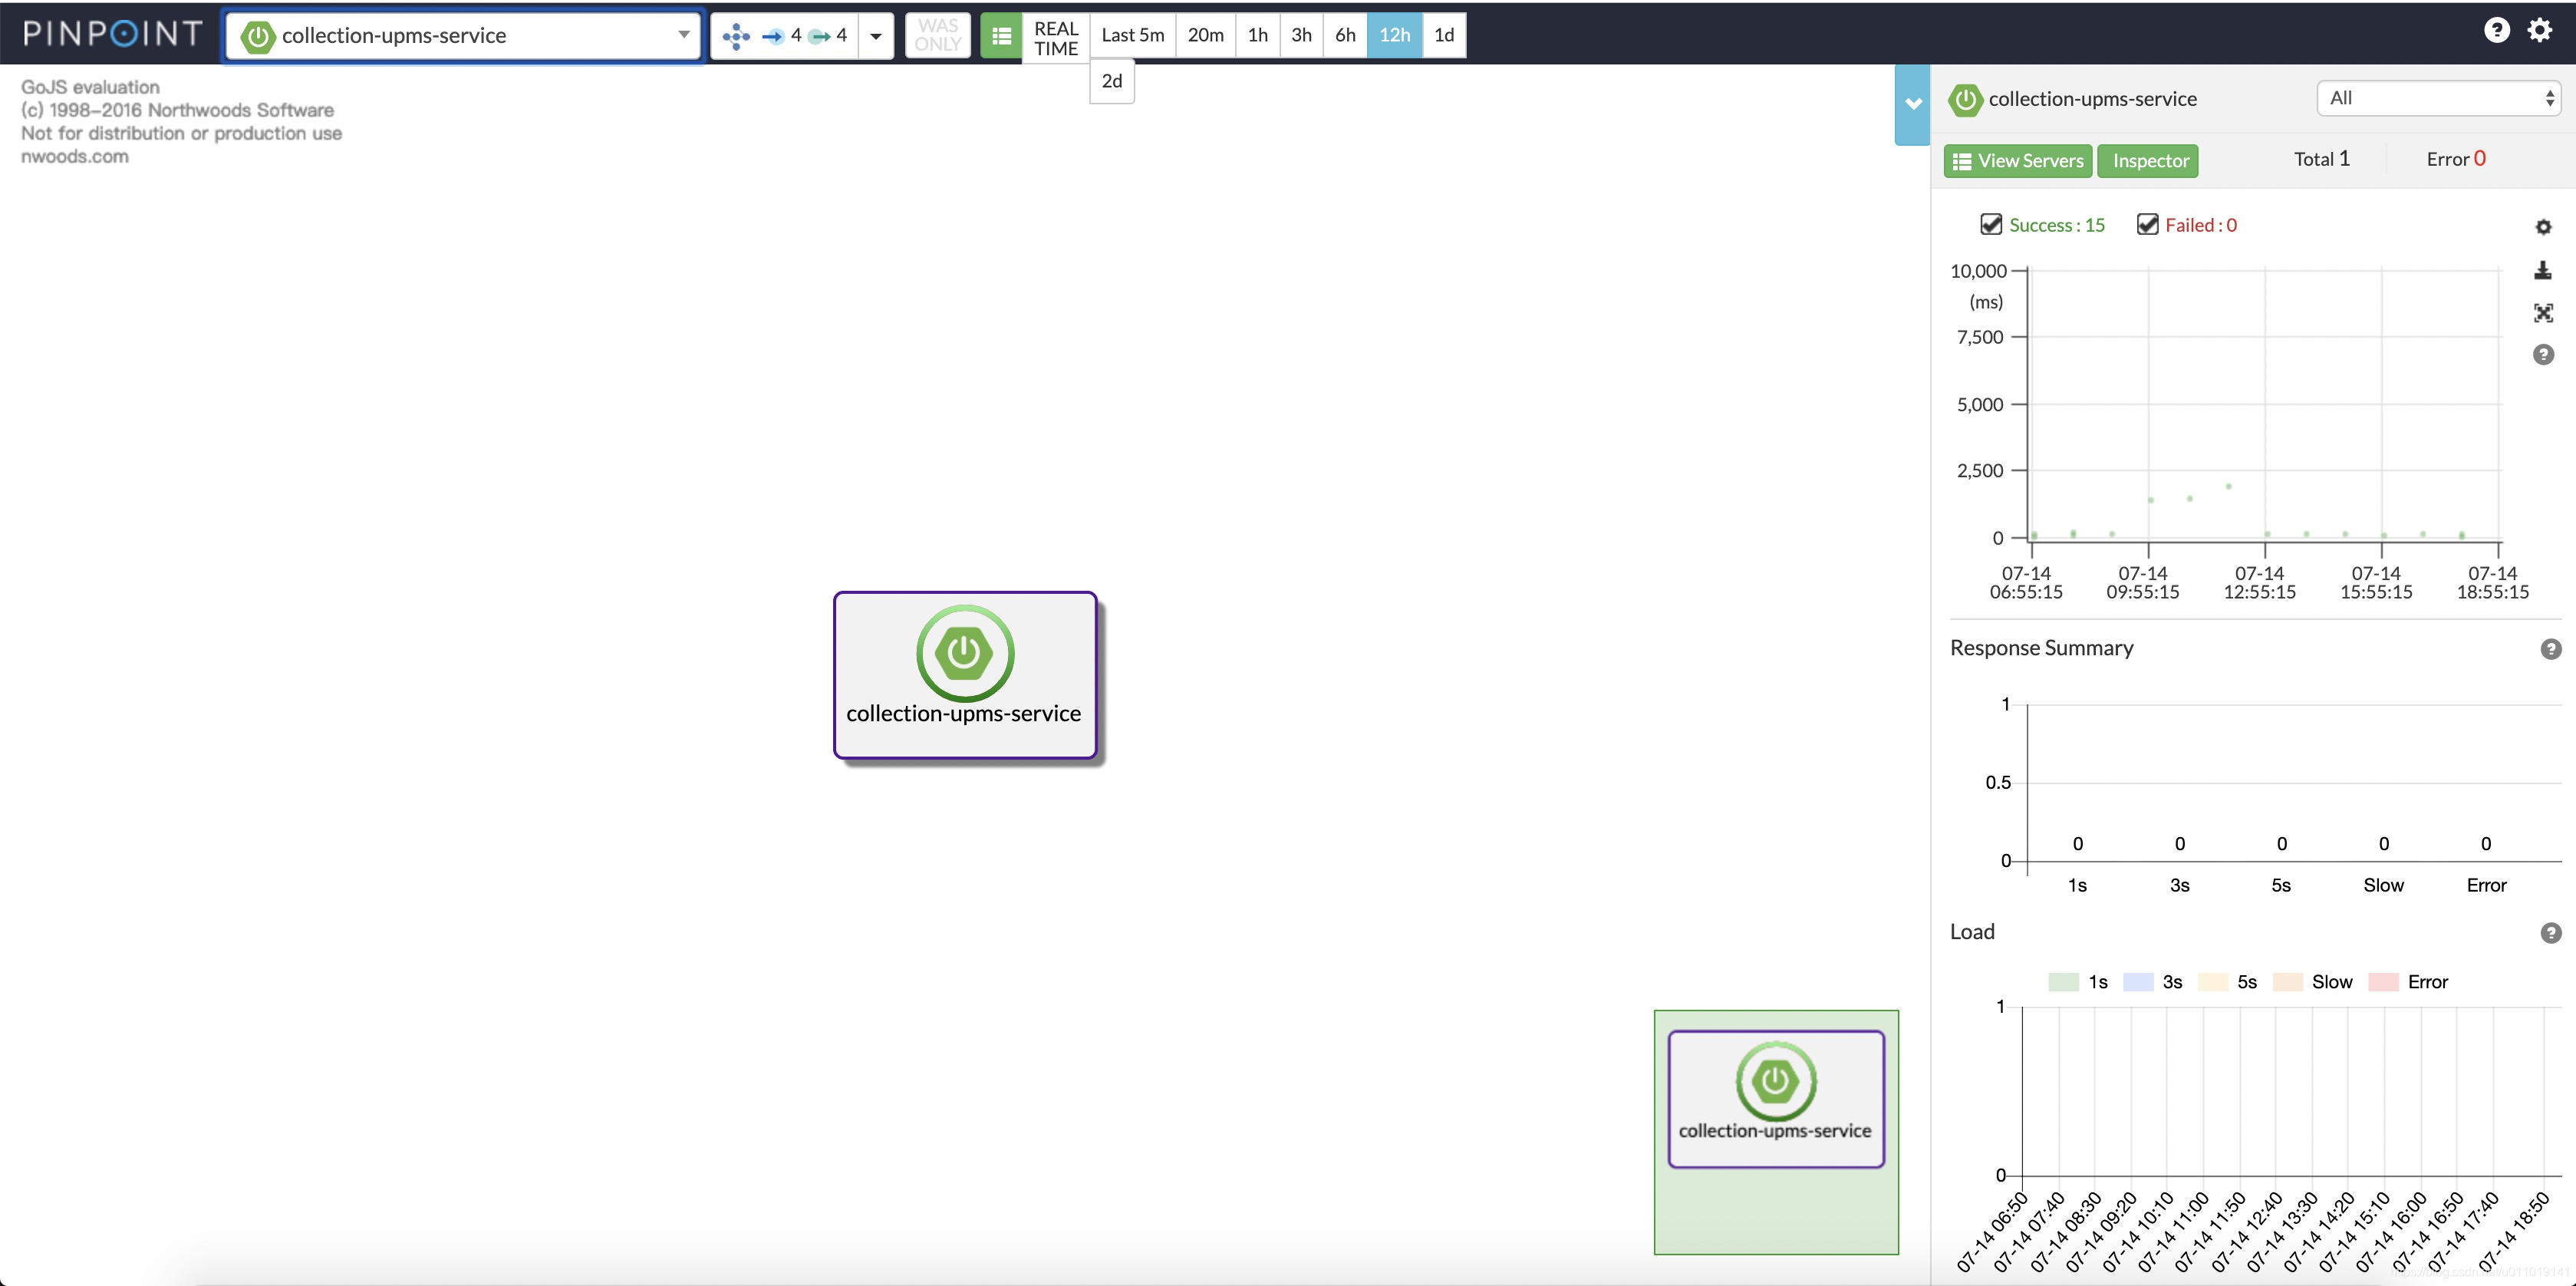This screenshot has width=2576, height=1286.
Task: Open the top bar settings gear
Action: pyautogui.click(x=2540, y=31)
